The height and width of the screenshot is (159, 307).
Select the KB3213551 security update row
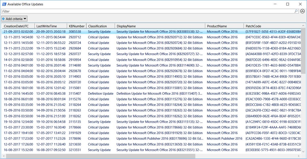(x=151, y=150)
